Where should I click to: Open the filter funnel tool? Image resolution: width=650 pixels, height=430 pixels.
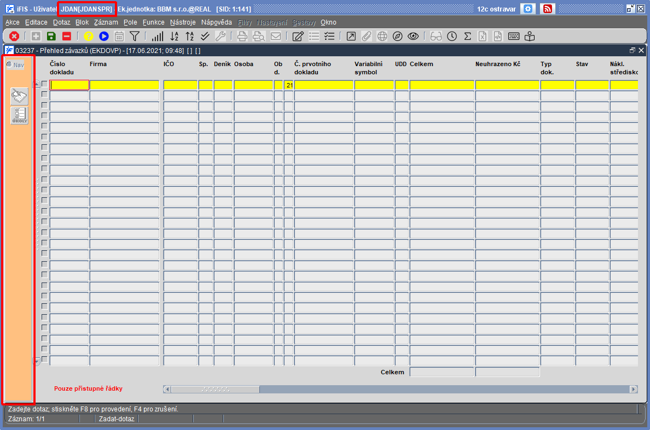pos(134,37)
